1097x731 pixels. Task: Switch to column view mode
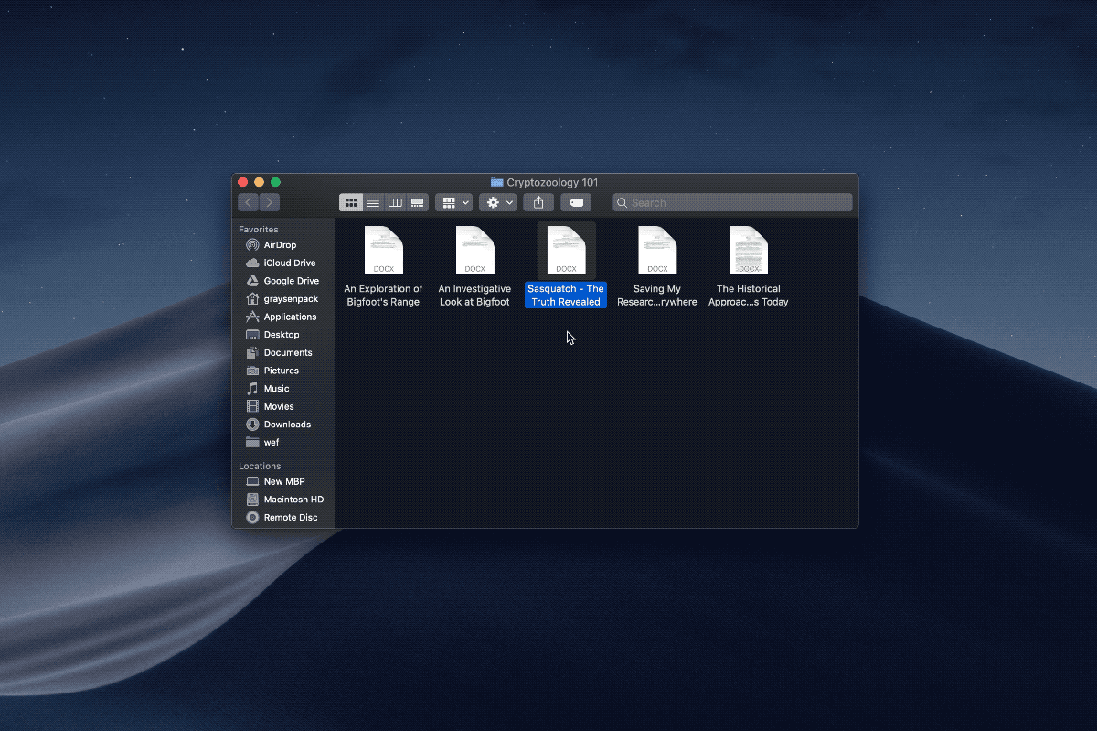(x=395, y=202)
